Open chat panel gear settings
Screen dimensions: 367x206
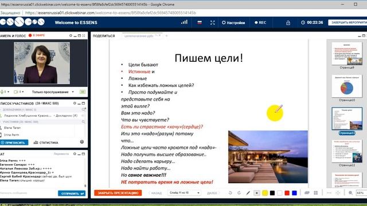75,154
